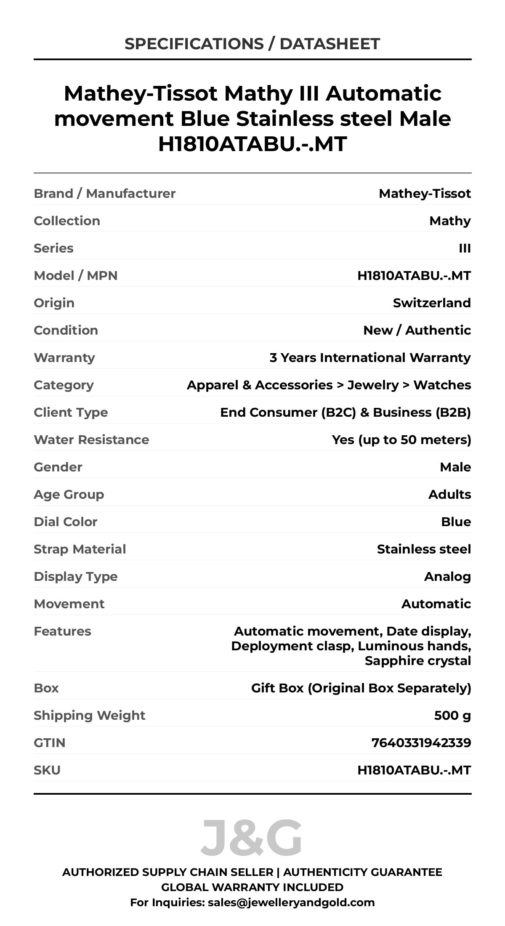Click the Blue dial color value

[456, 522]
